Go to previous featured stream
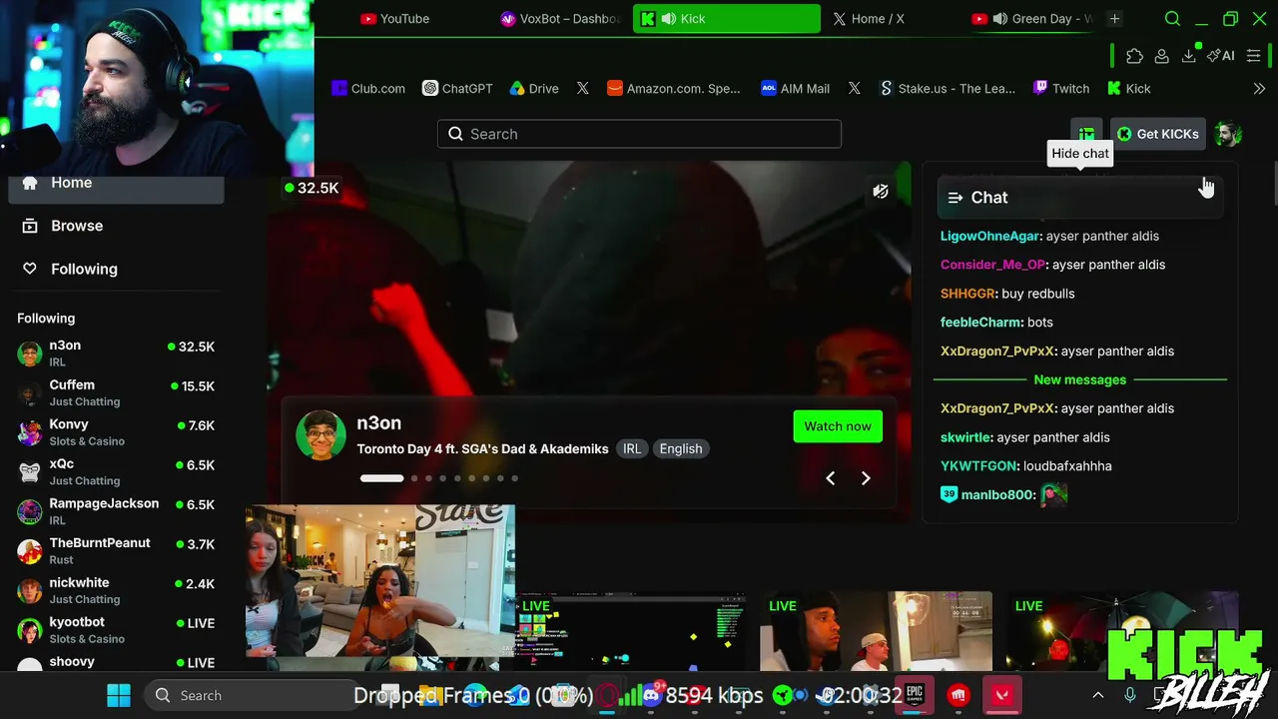 [x=830, y=478]
